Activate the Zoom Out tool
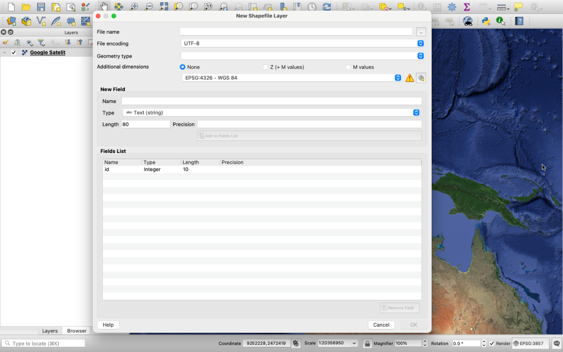 (149, 7)
